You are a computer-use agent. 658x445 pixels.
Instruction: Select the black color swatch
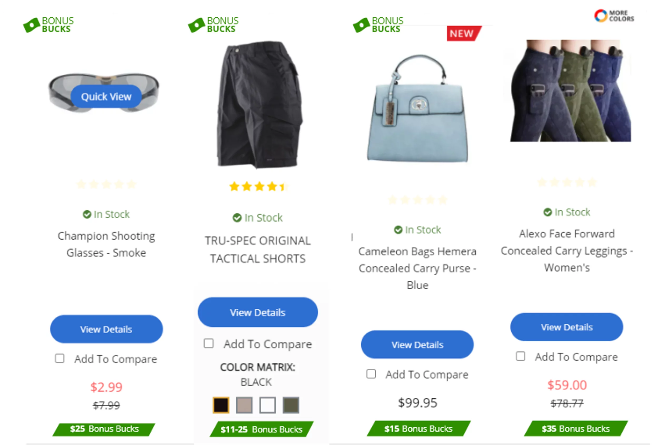[221, 405]
